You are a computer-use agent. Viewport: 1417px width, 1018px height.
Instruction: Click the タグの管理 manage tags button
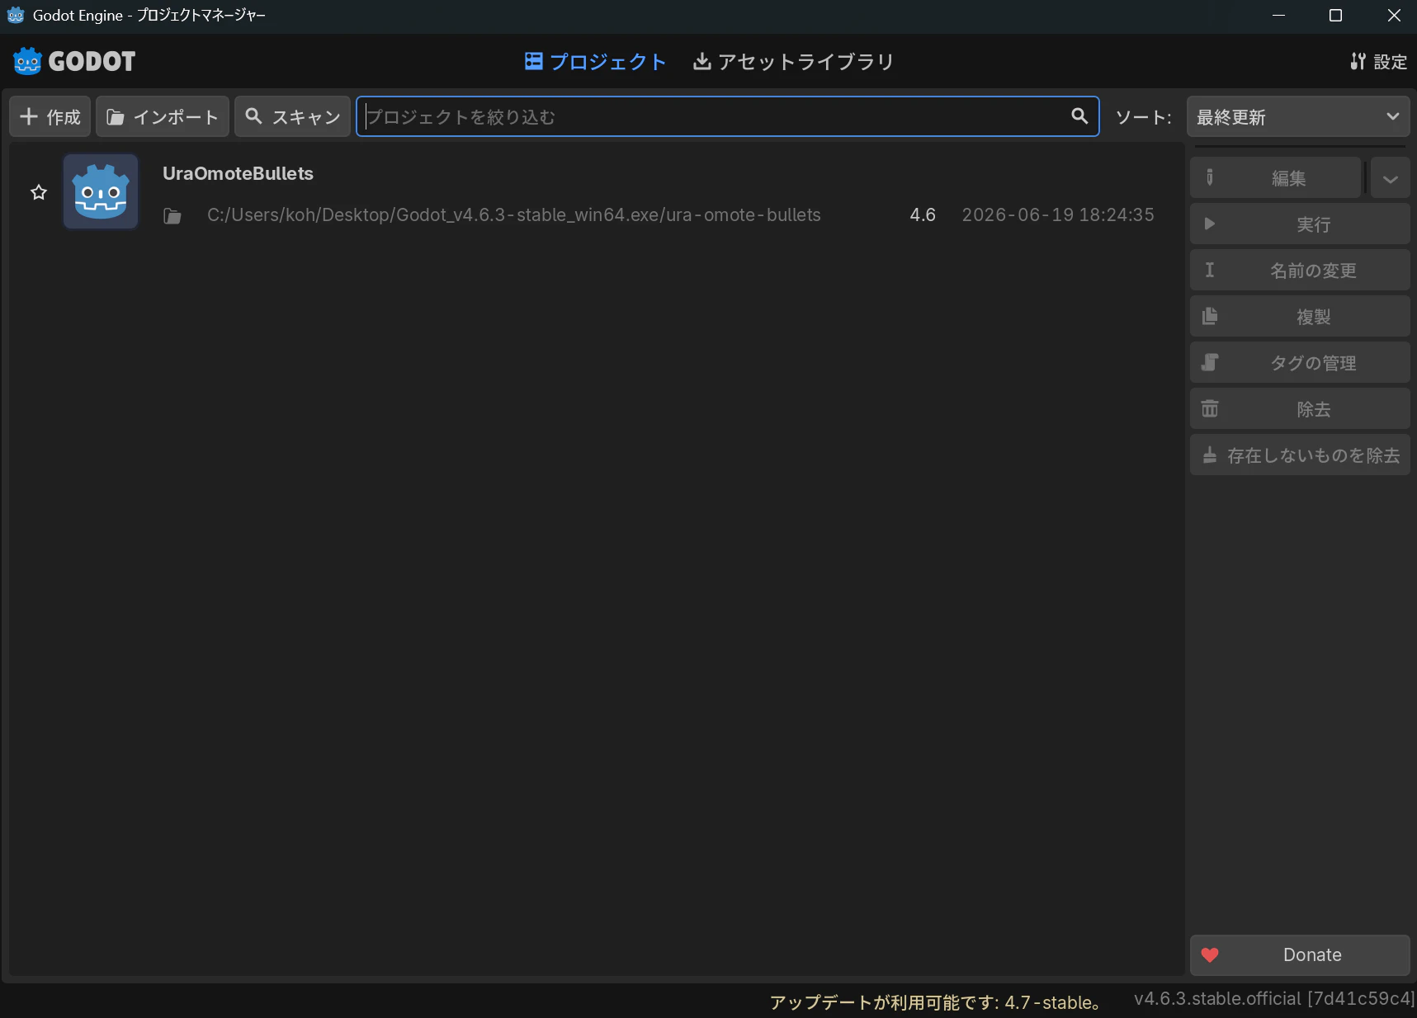[x=1300, y=363]
